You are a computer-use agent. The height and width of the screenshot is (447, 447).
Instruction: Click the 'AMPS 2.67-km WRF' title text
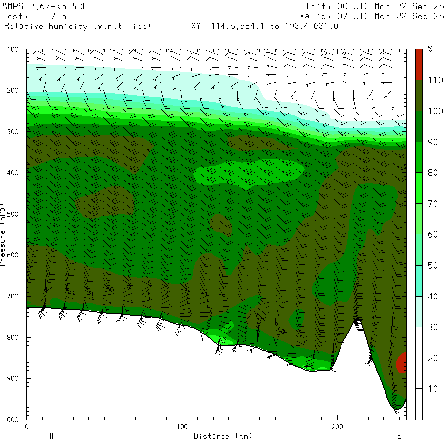coord(45,6)
